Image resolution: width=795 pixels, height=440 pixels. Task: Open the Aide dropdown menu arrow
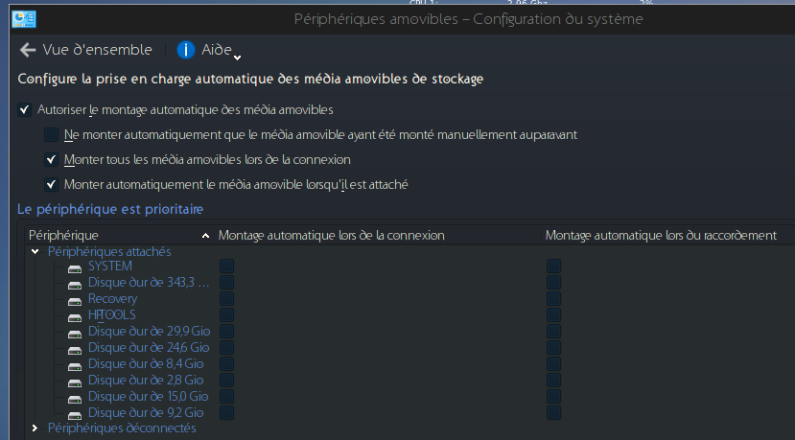237,56
